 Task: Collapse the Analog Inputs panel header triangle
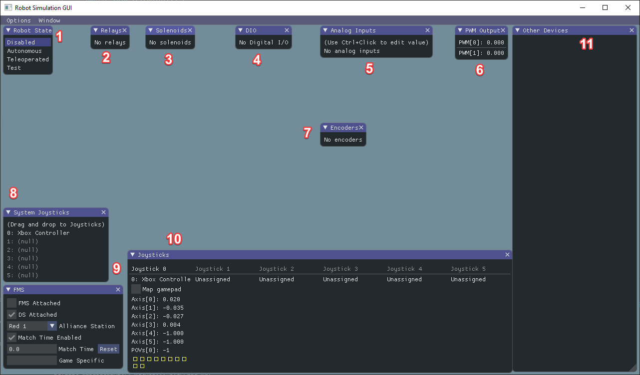325,30
